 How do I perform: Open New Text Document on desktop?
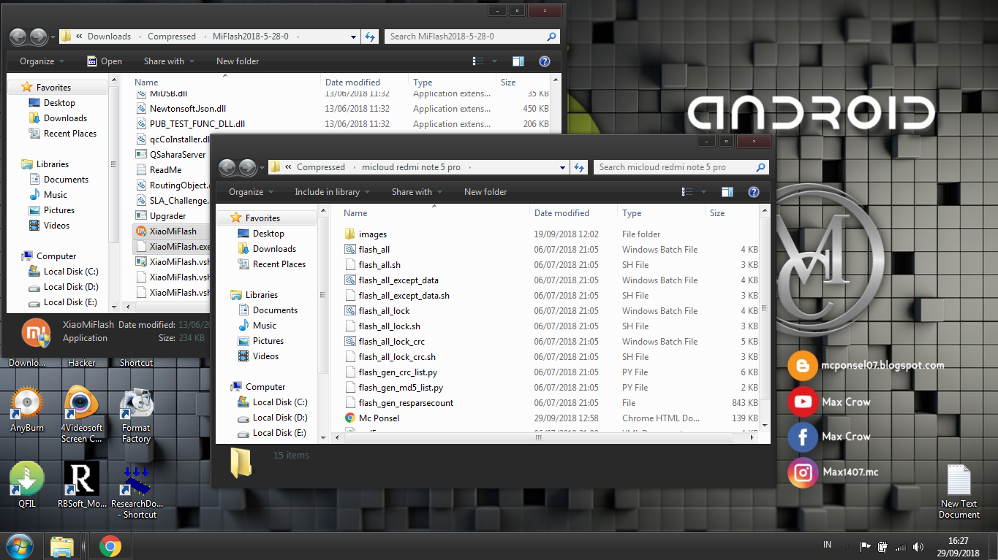click(x=959, y=491)
